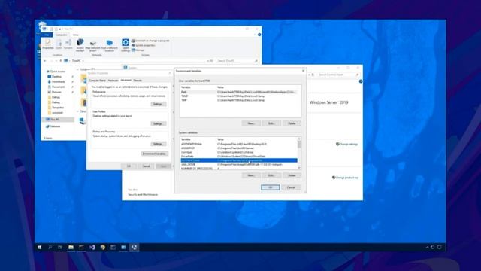The height and width of the screenshot is (271, 481).
Task: Open the Hardware tab in System Properties
Action: (113, 81)
